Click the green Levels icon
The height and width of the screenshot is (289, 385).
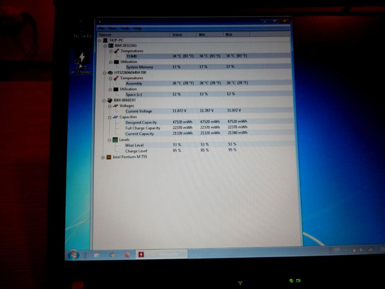pos(115,140)
